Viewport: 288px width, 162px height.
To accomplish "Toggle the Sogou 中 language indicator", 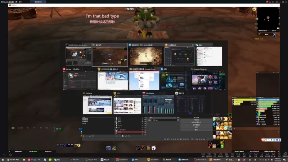I will 266,140.
